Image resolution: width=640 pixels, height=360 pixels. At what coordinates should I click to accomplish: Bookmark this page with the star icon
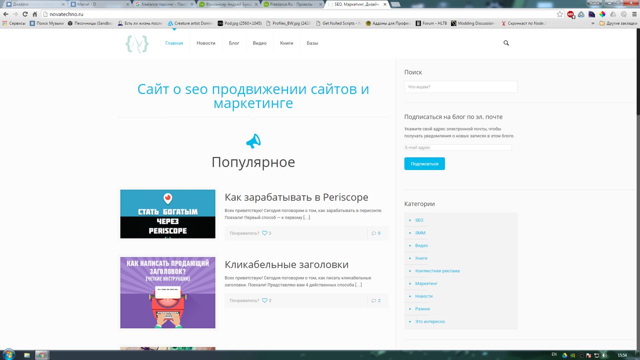560,14
